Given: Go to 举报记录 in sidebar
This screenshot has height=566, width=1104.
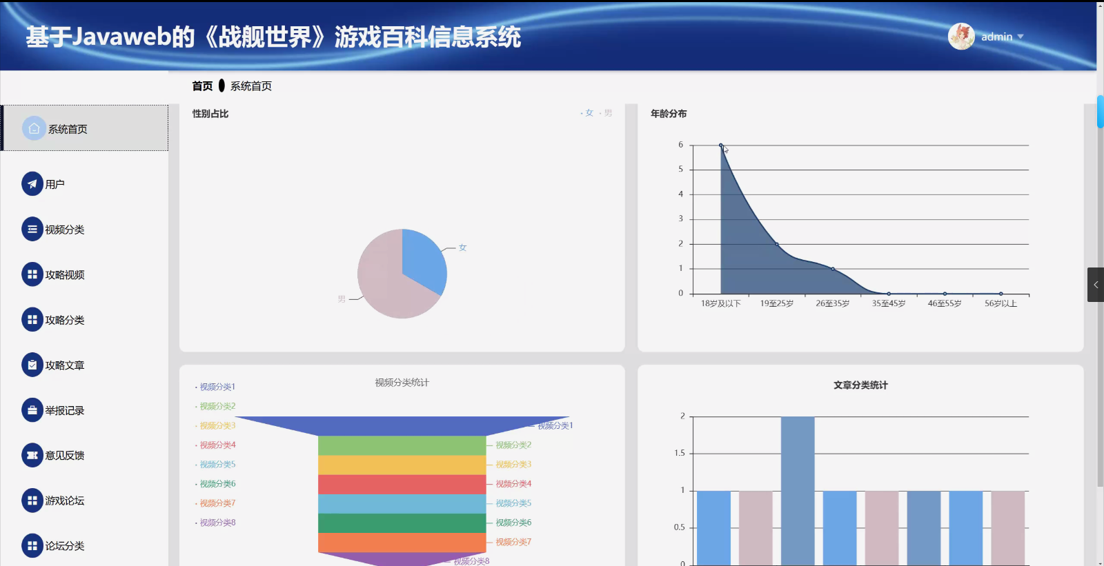Looking at the screenshot, I should click(85, 410).
